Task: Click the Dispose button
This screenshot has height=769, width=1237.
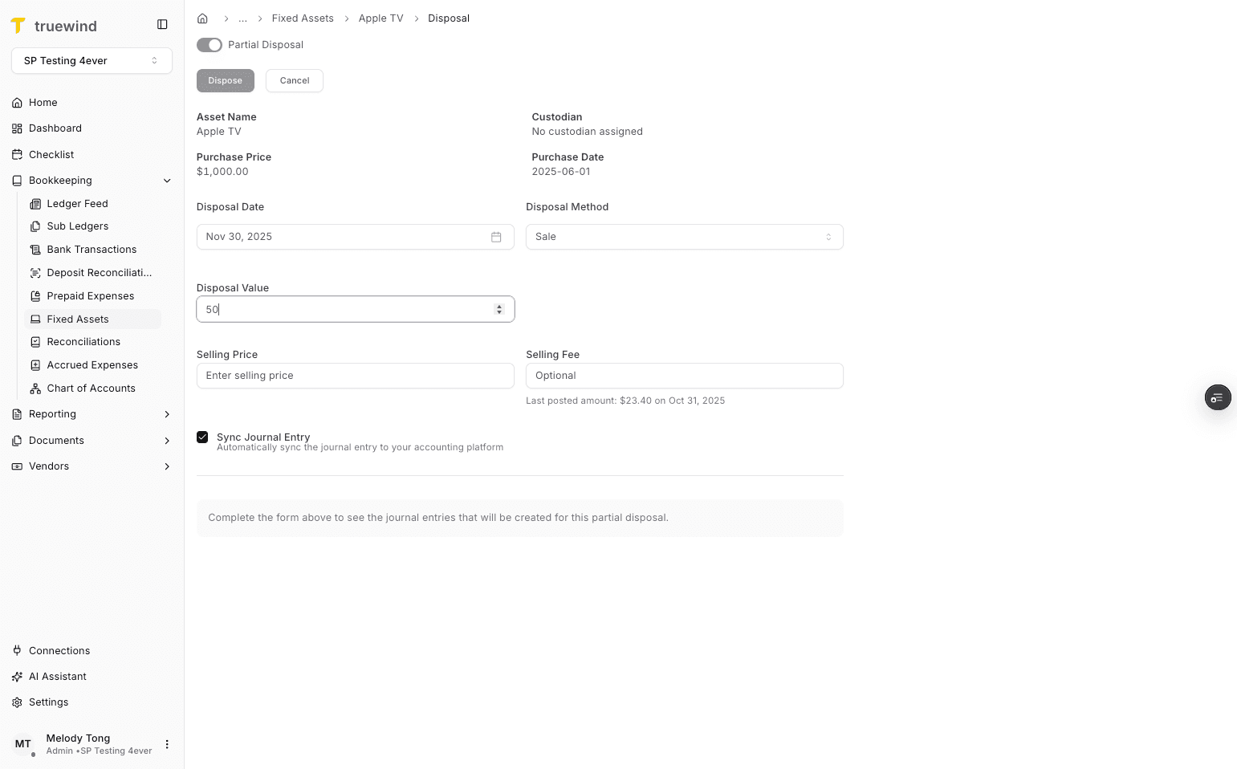Action: pyautogui.click(x=225, y=80)
